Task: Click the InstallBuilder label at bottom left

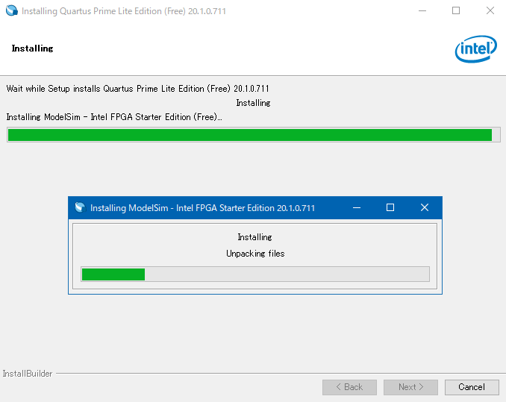Action: [x=28, y=374]
